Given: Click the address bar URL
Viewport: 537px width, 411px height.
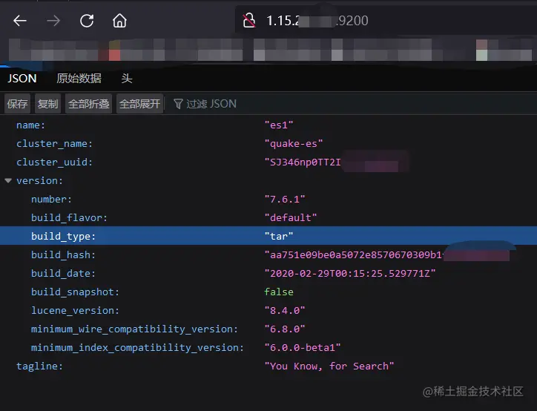Looking at the screenshot, I should pyautogui.click(x=317, y=21).
